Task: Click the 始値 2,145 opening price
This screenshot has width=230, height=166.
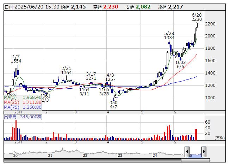Action: pyautogui.click(x=73, y=7)
